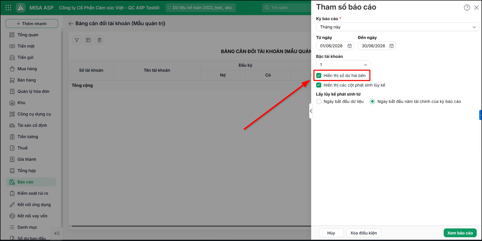Image resolution: width=482 pixels, height=241 pixels.
Task: Click the document toolbar icon beside table icon
Action: pos(99,40)
